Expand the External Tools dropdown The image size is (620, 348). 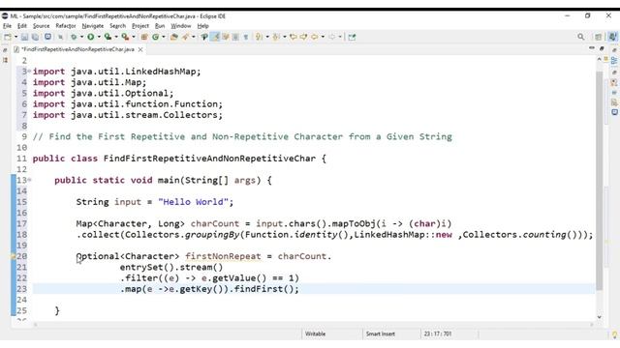coord(134,37)
